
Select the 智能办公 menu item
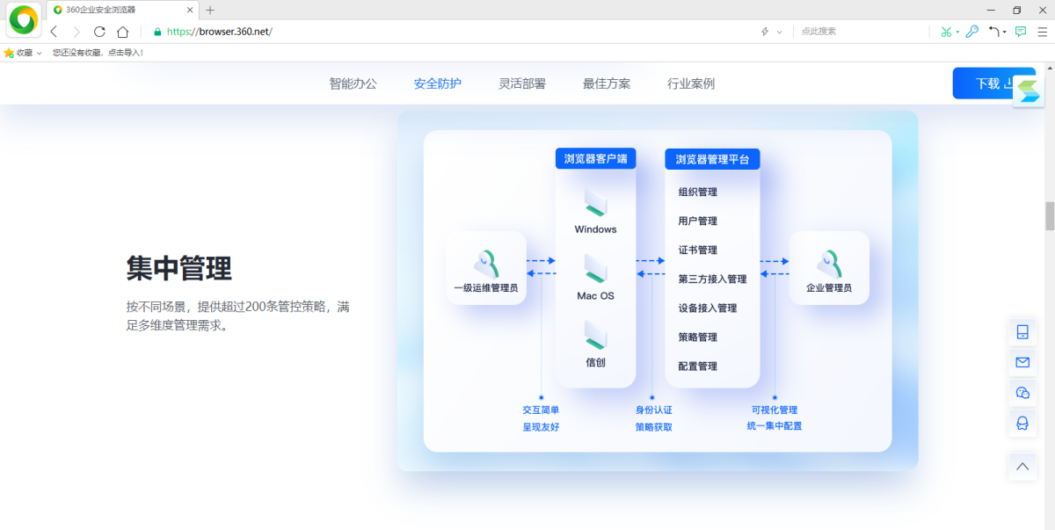351,83
